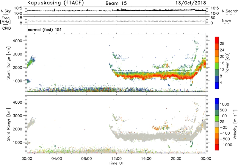Select the -100 label on Velocity colorbar
The height and width of the screenshot is (165, 238).
pyautogui.click(x=225, y=133)
